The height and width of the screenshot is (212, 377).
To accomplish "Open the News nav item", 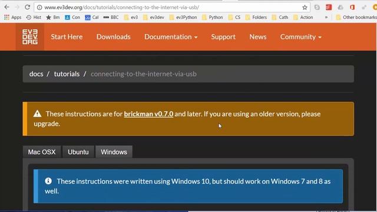I will point(258,37).
